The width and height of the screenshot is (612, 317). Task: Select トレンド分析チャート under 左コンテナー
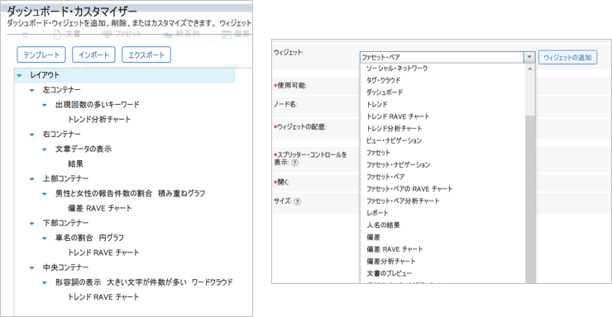[x=99, y=120]
